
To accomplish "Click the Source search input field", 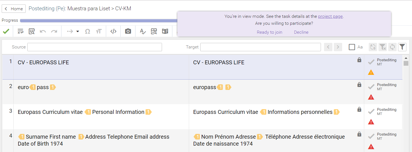I will pyautogui.click(x=95, y=47).
